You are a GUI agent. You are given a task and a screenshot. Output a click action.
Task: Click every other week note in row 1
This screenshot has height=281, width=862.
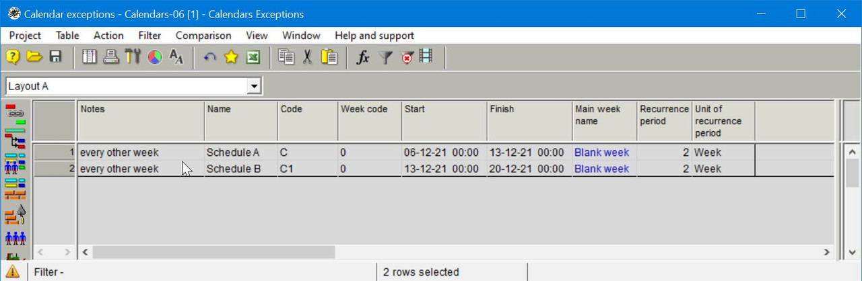[x=141, y=153]
